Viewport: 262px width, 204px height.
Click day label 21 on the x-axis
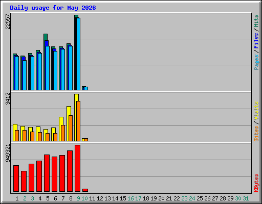(169, 198)
